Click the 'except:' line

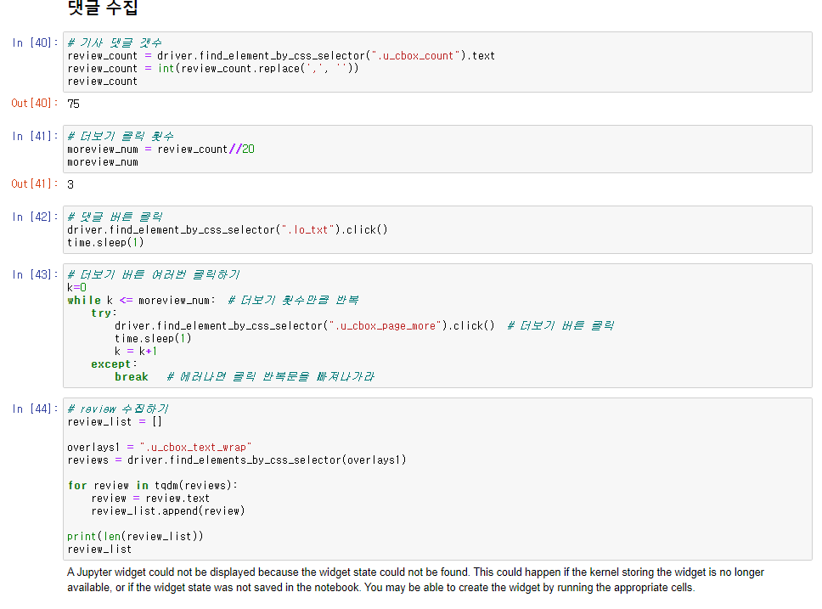click(x=114, y=364)
